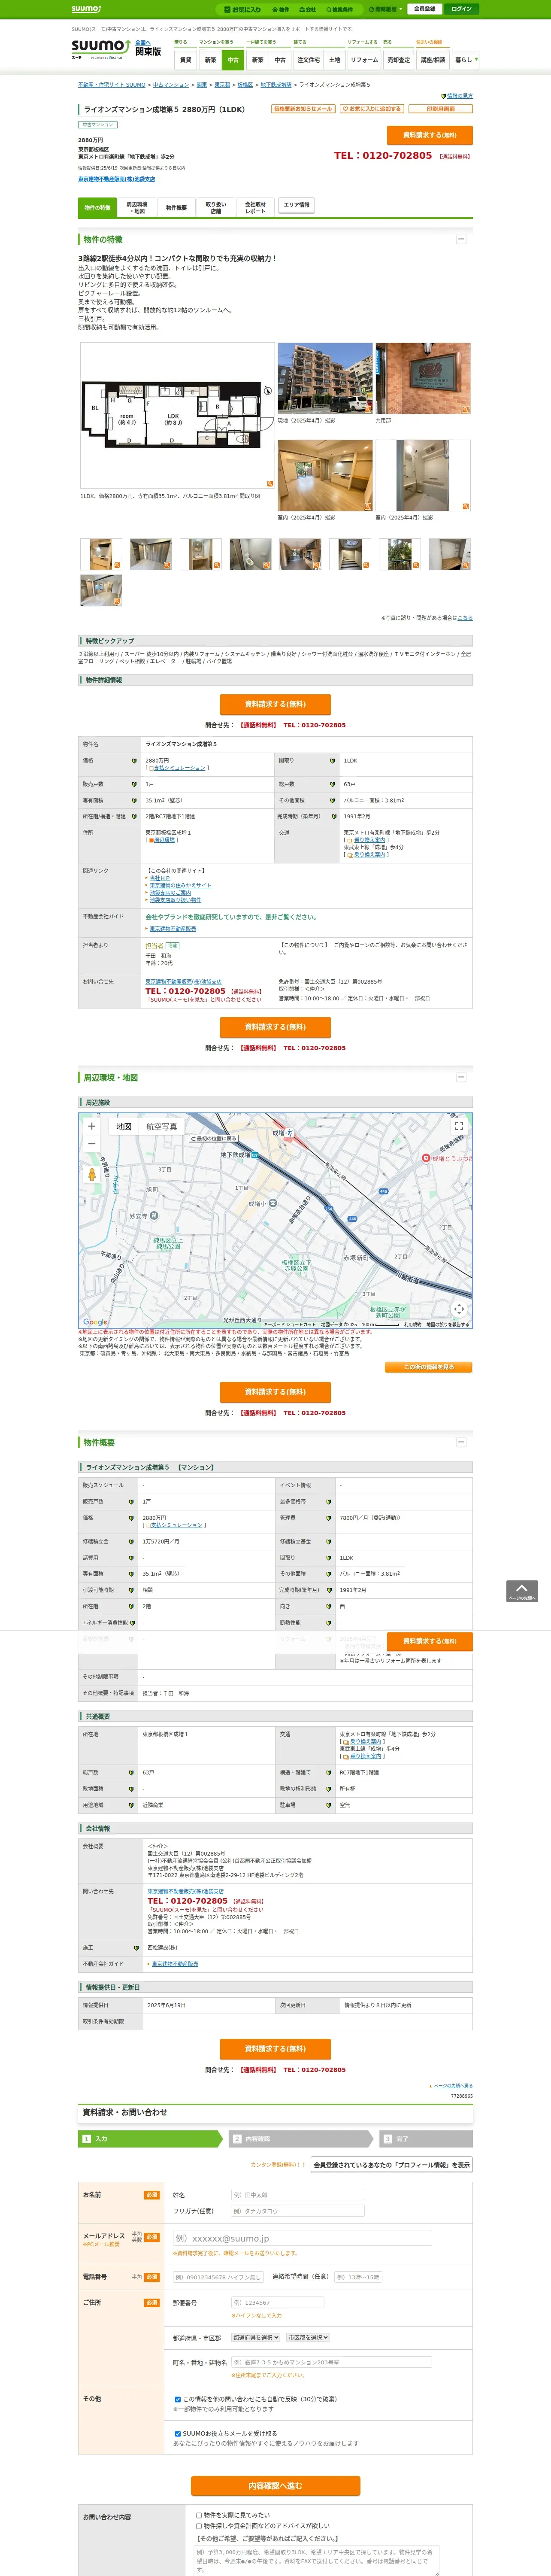Image resolution: width=551 pixels, height=2576 pixels.
Task: Check 'この情報を他の問い合わせにも自動で反映' checkbox
Action: click(178, 2399)
